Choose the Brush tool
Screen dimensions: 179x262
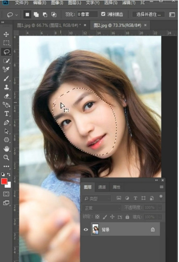pos(6,78)
